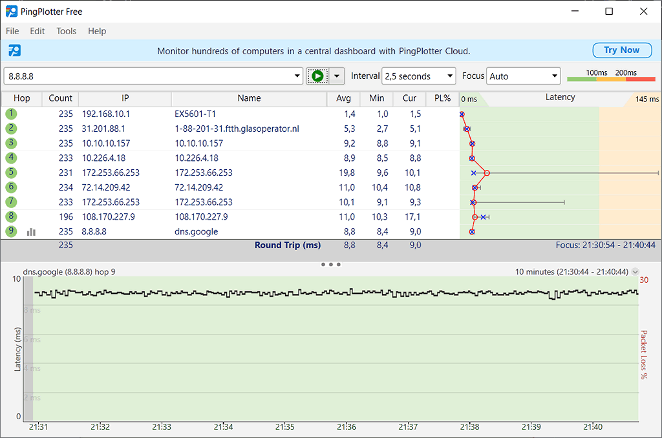
Task: Open the Edit menu
Action: coord(37,31)
